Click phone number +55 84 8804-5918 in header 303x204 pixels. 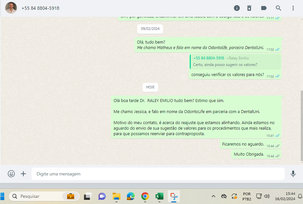click(x=40, y=8)
